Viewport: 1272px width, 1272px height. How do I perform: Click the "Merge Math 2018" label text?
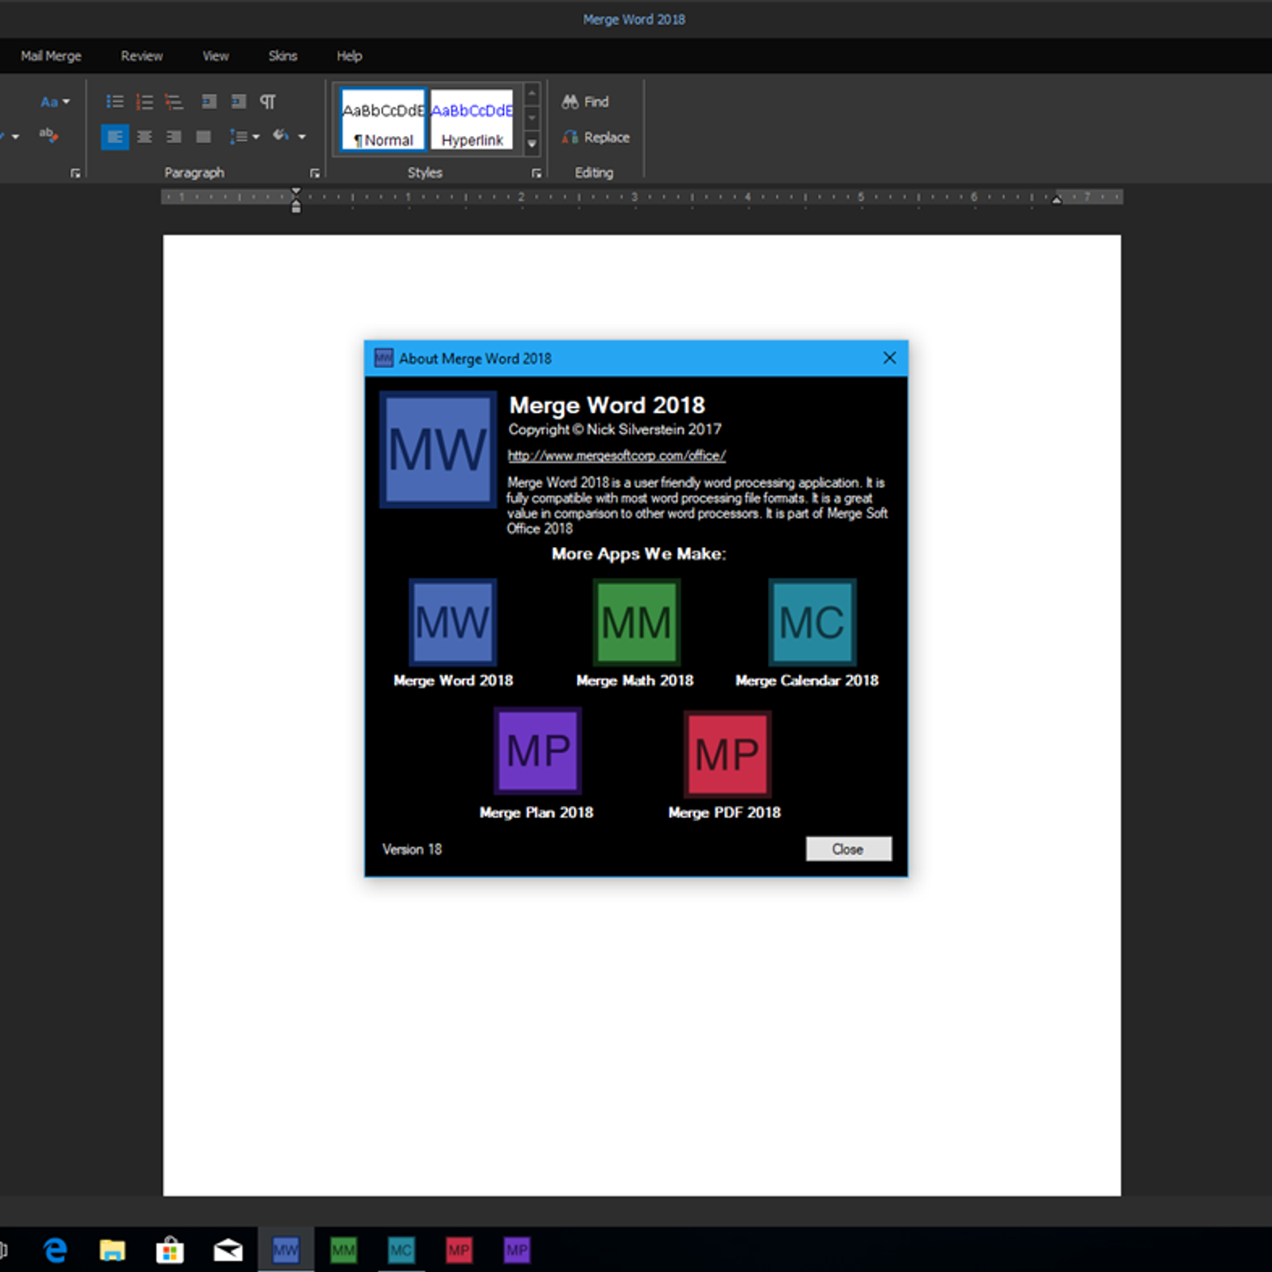[634, 681]
